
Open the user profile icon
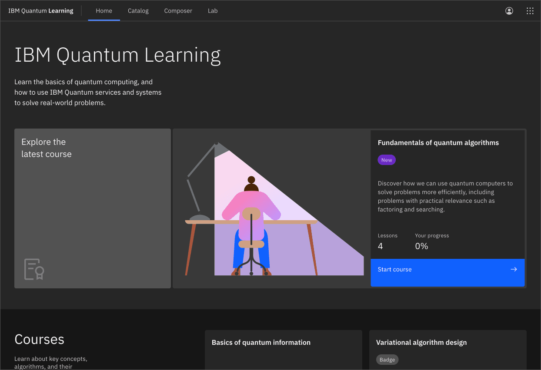(509, 11)
